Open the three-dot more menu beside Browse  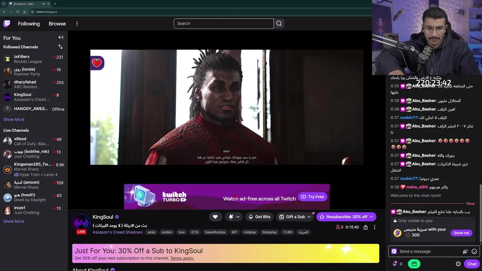click(77, 23)
